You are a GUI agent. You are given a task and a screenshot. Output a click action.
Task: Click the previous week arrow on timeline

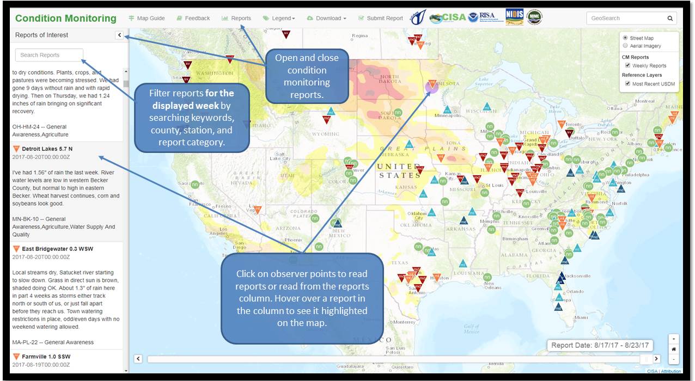pos(138,359)
